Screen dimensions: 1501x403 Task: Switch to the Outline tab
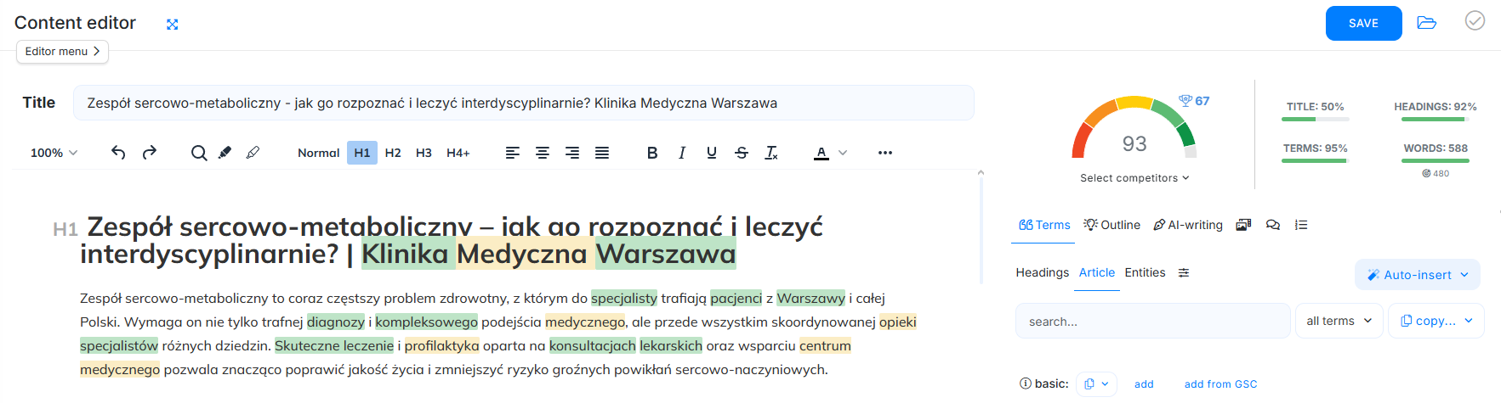pyautogui.click(x=1112, y=225)
